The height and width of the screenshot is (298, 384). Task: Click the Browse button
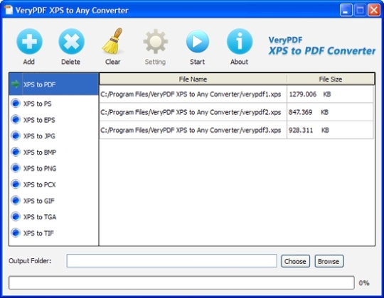[329, 261]
